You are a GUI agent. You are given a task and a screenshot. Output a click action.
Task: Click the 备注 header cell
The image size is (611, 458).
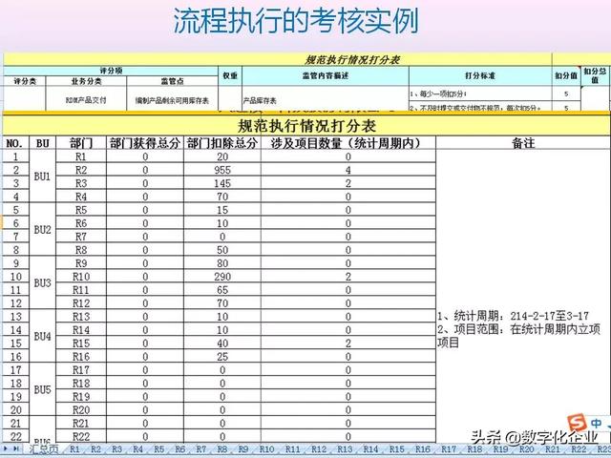pyautogui.click(x=523, y=143)
